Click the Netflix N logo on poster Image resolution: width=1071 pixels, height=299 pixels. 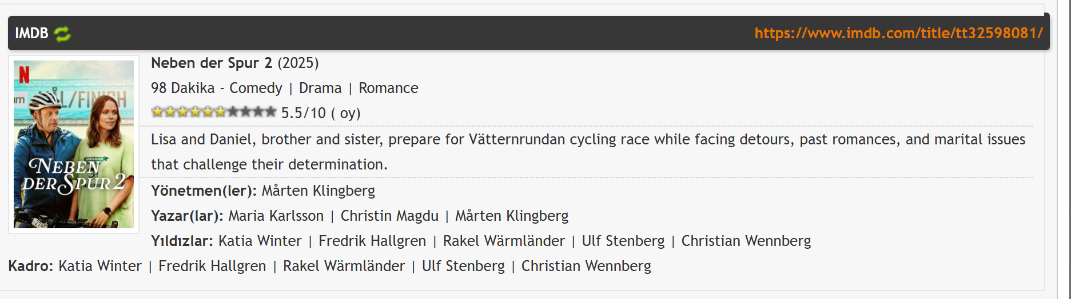click(x=24, y=75)
